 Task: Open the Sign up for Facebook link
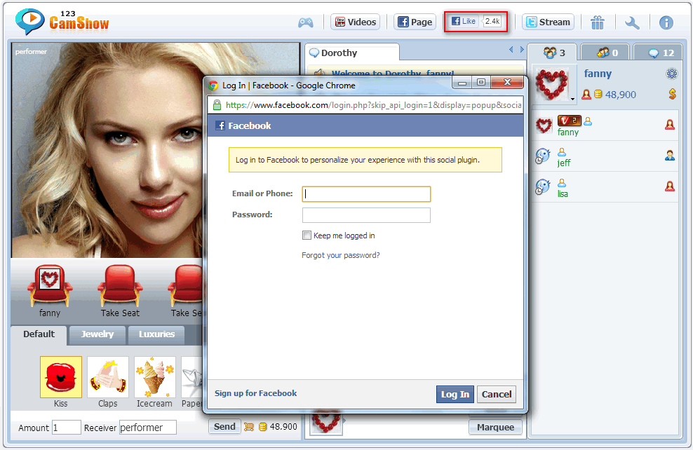255,393
